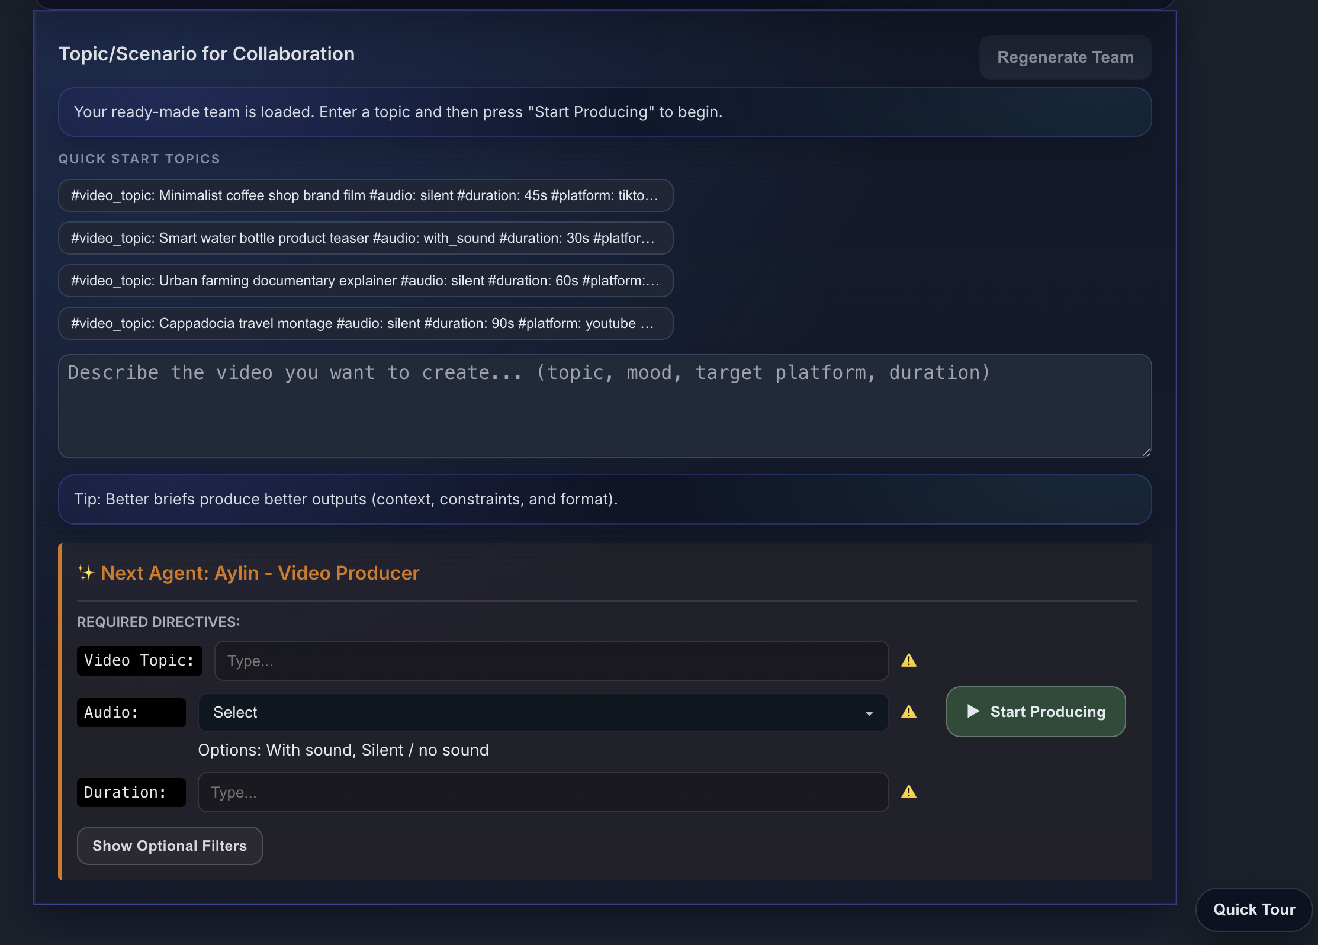1318x945 pixels.
Task: Click the warning icon next to Audio selector
Action: 909,712
